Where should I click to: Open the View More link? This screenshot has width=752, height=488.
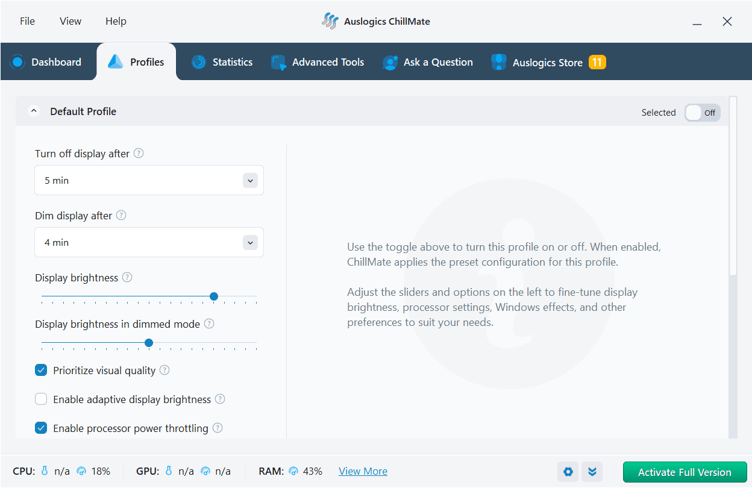363,471
